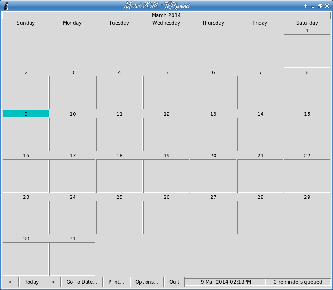Click the calendar box for March 10

pyautogui.click(x=72, y=134)
